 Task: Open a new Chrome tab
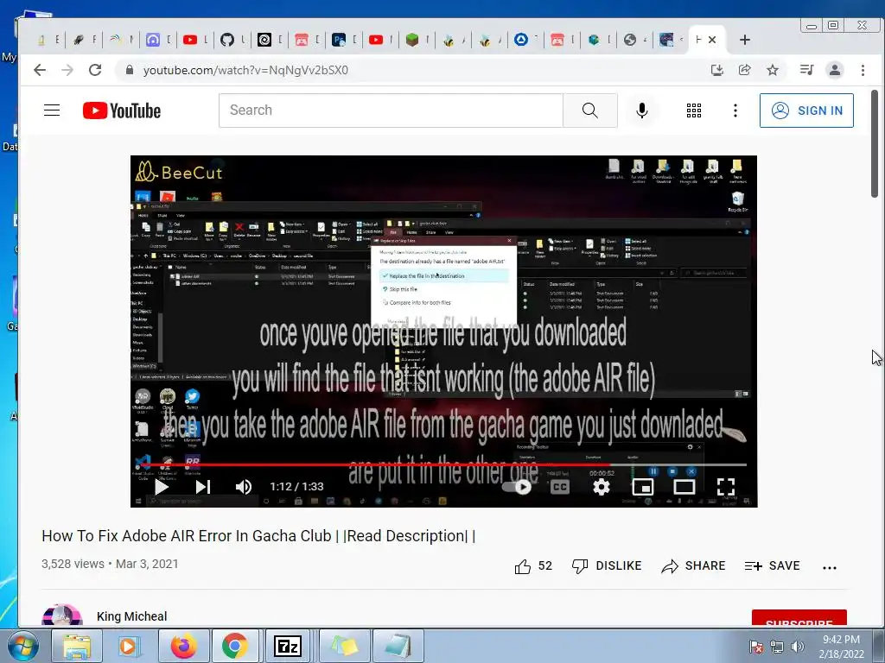tap(744, 40)
